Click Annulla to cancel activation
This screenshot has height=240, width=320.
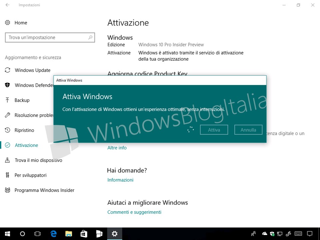[248, 130]
